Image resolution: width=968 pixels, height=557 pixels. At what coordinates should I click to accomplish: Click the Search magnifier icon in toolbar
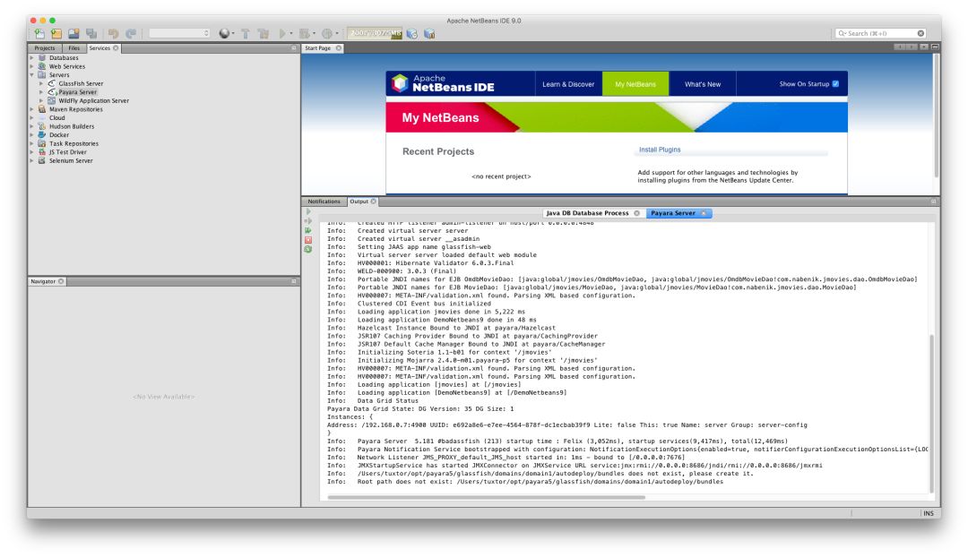point(842,33)
